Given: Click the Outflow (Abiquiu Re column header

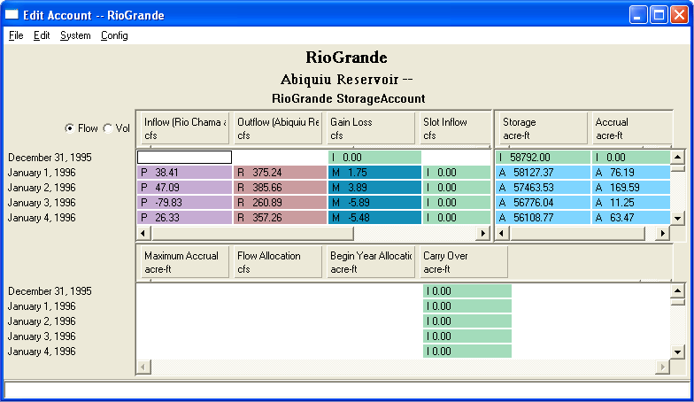Looking at the screenshot, I should point(278,128).
